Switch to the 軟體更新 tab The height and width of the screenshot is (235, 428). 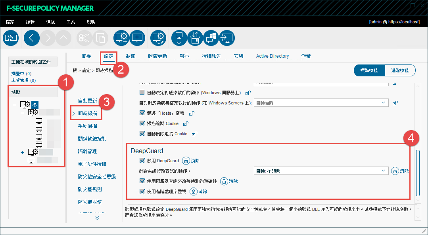point(157,56)
